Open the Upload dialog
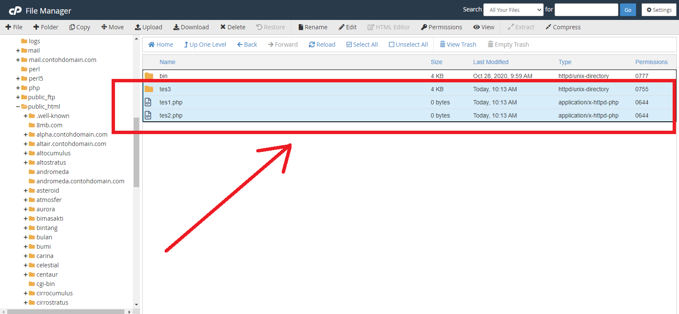 pyautogui.click(x=149, y=27)
